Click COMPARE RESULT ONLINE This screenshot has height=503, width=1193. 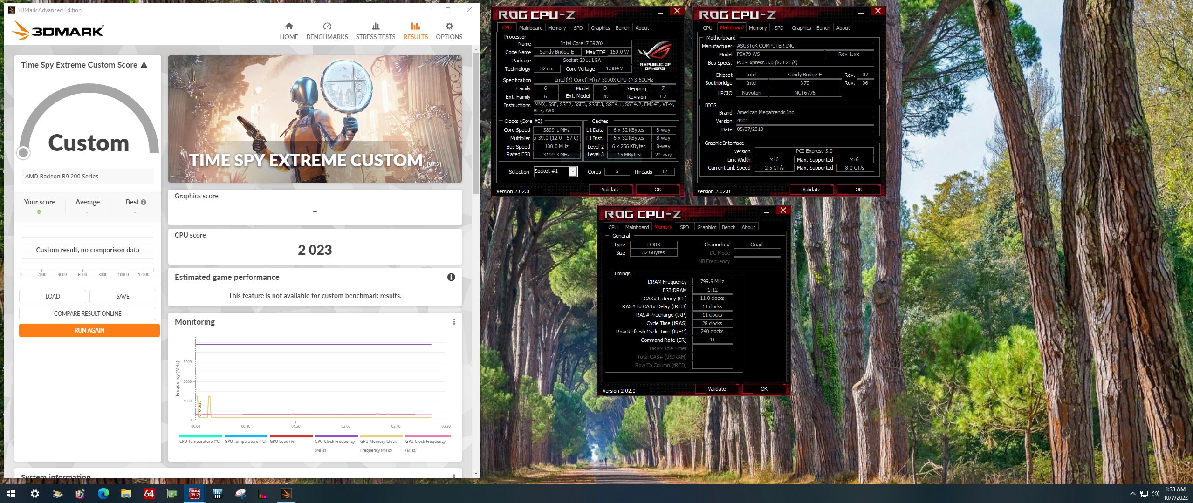(88, 313)
